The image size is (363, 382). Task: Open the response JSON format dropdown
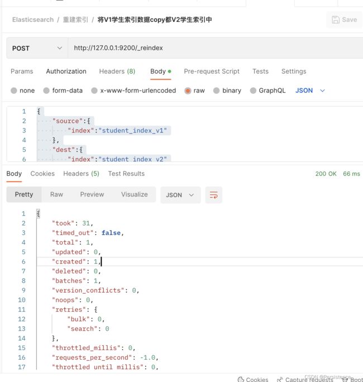(x=180, y=195)
